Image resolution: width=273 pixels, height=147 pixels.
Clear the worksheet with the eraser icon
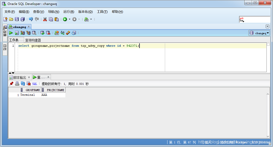click(x=68, y=33)
